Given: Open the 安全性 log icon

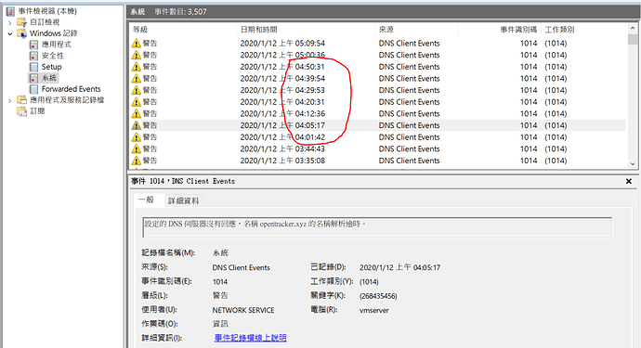Looking at the screenshot, I should point(34,56).
